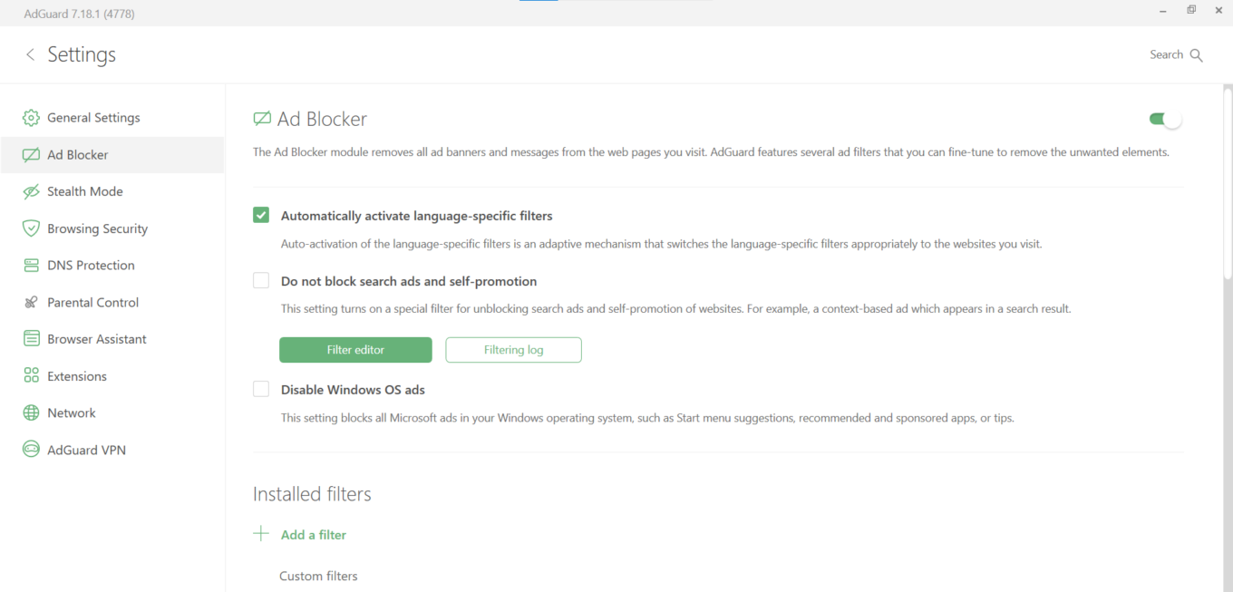
Task: Enable Do not block search ads and self-promotion
Action: coord(261,280)
